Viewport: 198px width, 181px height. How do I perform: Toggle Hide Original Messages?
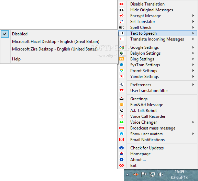[157, 10]
